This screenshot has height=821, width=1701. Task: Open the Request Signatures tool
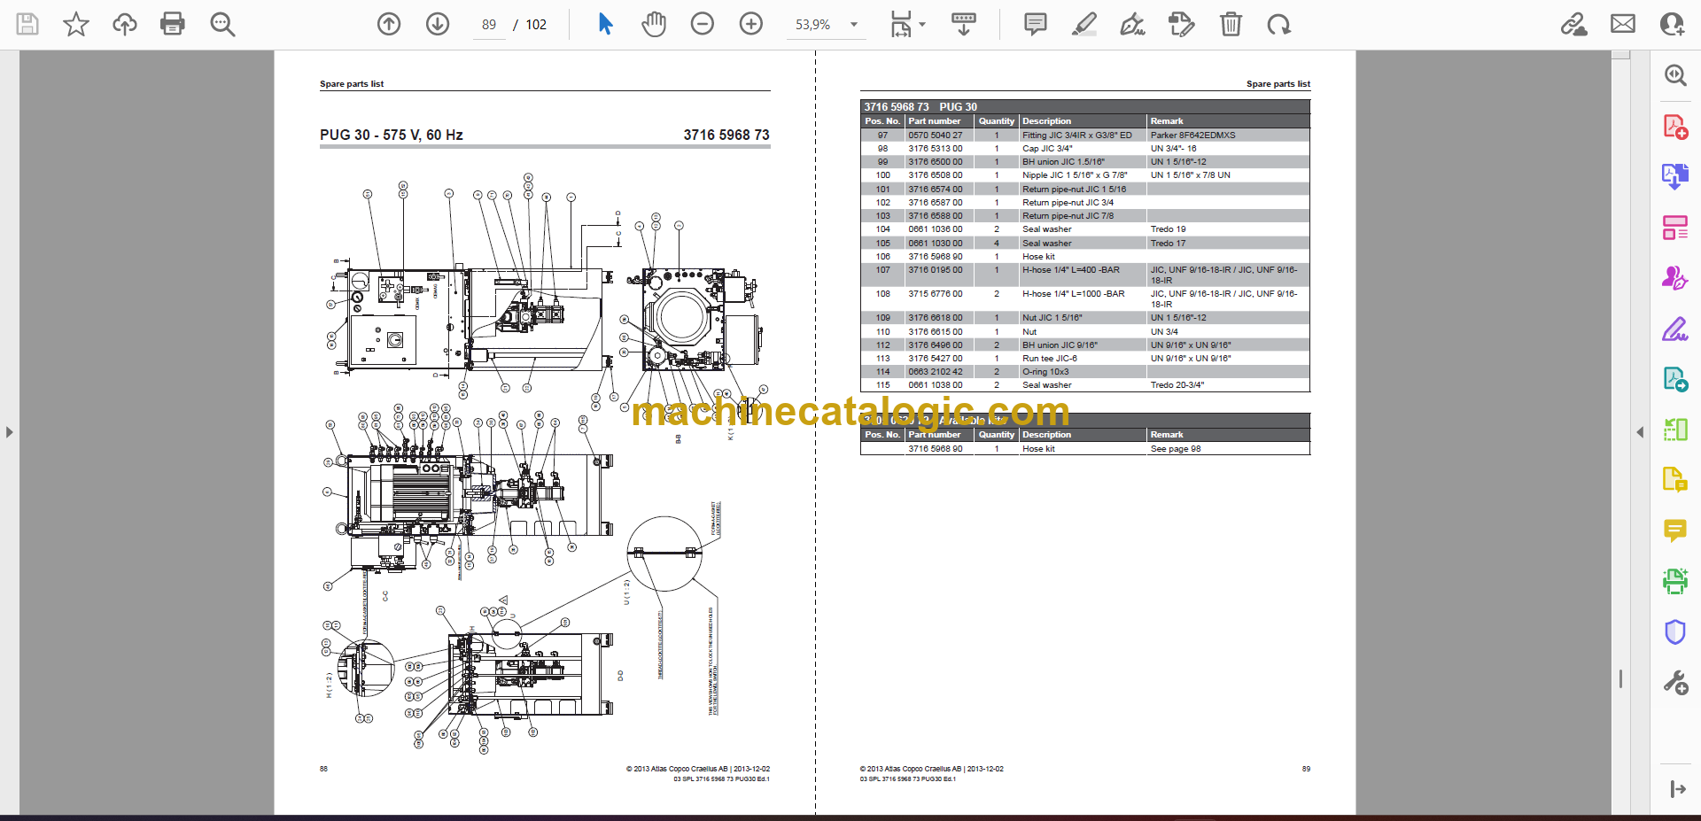[1675, 278]
